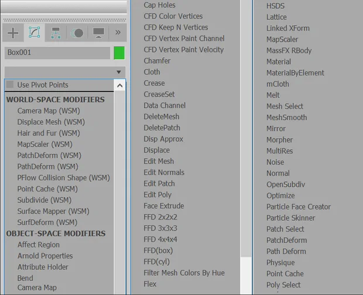Add the Mirror modifier
363x295 pixels.
point(276,129)
